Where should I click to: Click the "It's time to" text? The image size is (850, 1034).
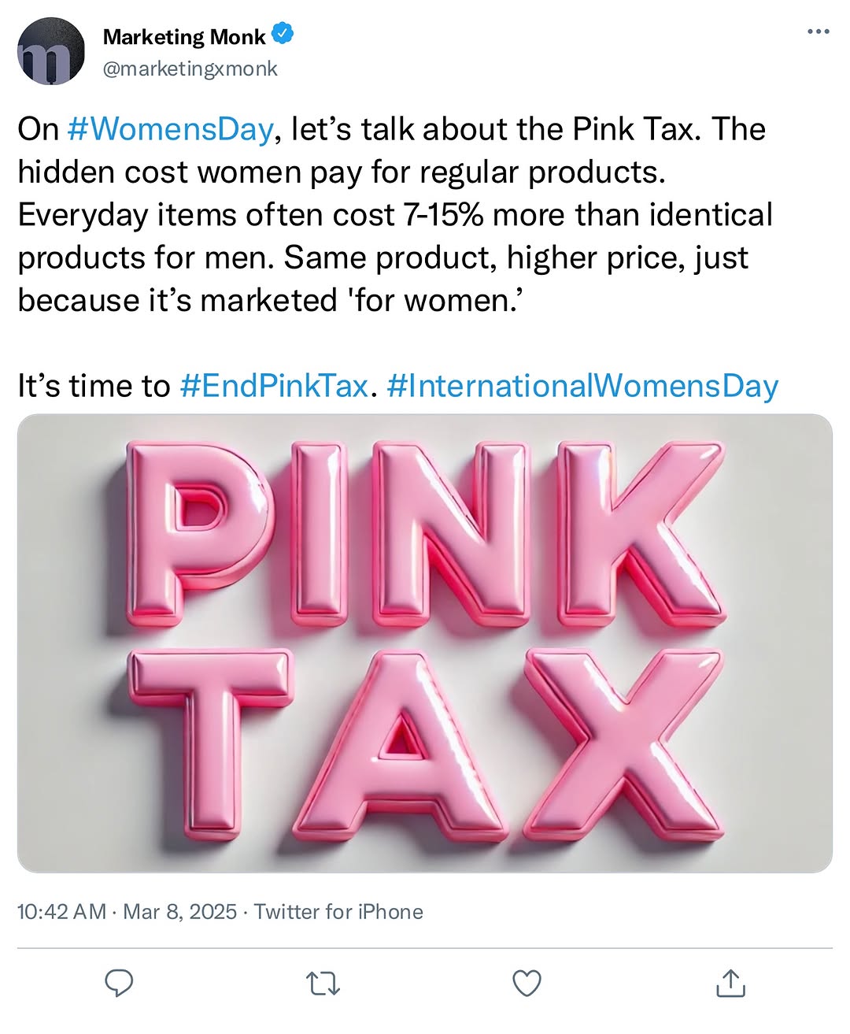click(94, 386)
